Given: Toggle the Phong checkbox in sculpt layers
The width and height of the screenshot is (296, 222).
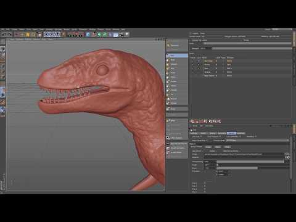Looking at the screenshot, I should (x=242, y=40).
